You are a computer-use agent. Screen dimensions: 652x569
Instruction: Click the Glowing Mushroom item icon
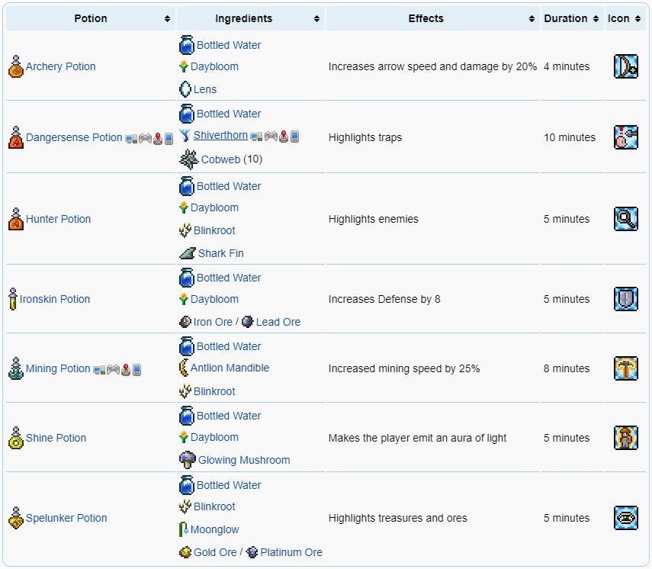click(x=188, y=460)
